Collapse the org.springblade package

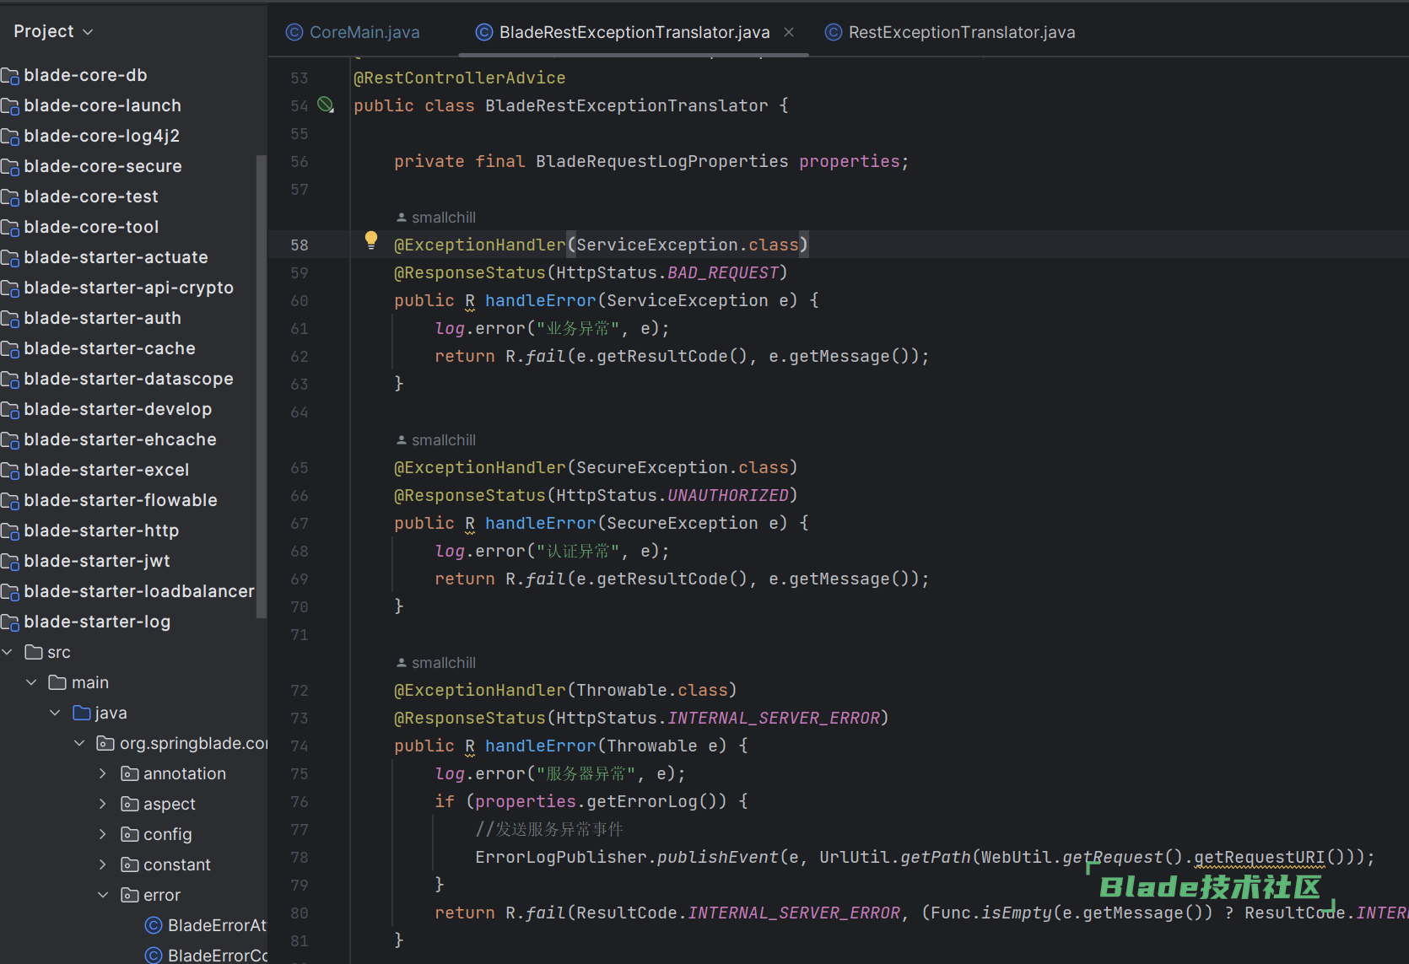(79, 743)
